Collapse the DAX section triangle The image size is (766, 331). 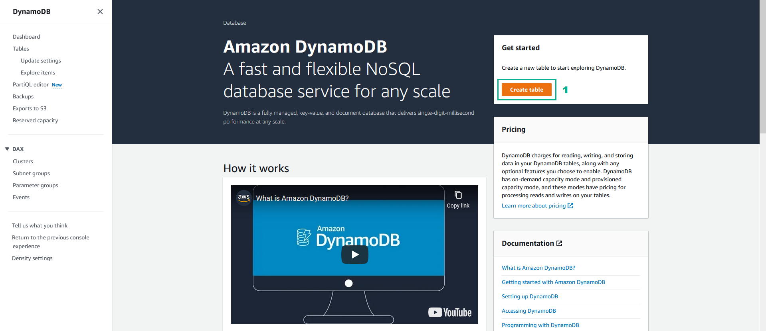pyautogui.click(x=7, y=149)
